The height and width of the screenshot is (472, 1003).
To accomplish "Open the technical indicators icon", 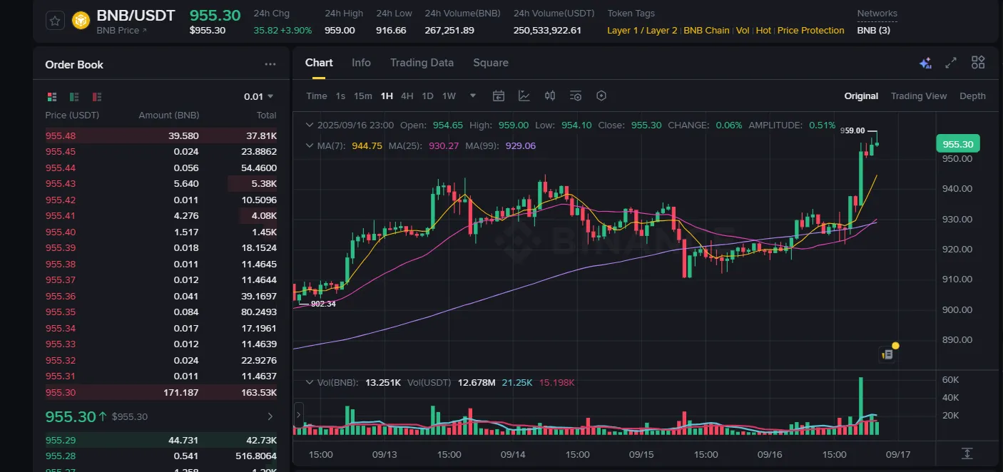I will point(524,96).
